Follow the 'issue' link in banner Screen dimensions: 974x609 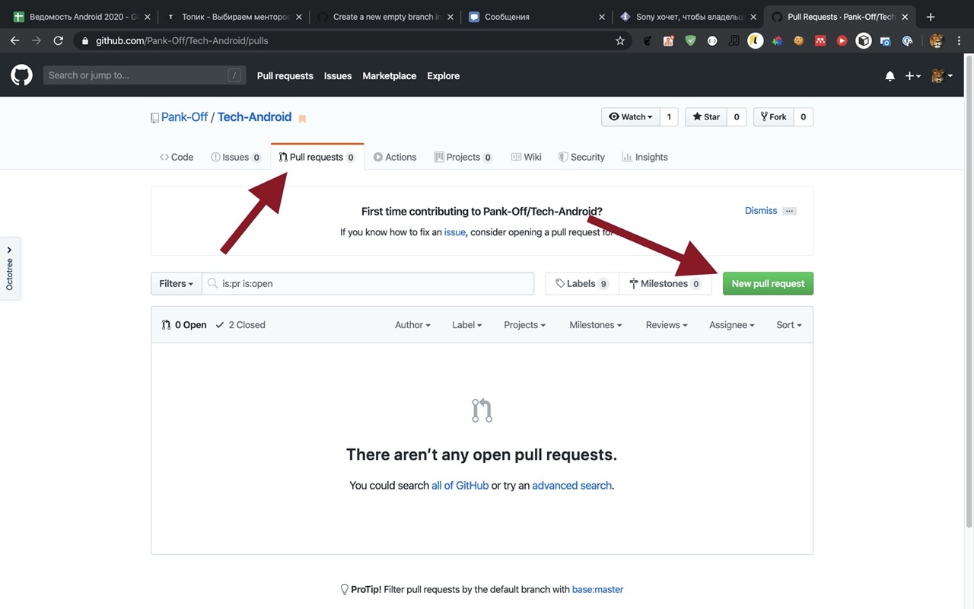point(455,232)
